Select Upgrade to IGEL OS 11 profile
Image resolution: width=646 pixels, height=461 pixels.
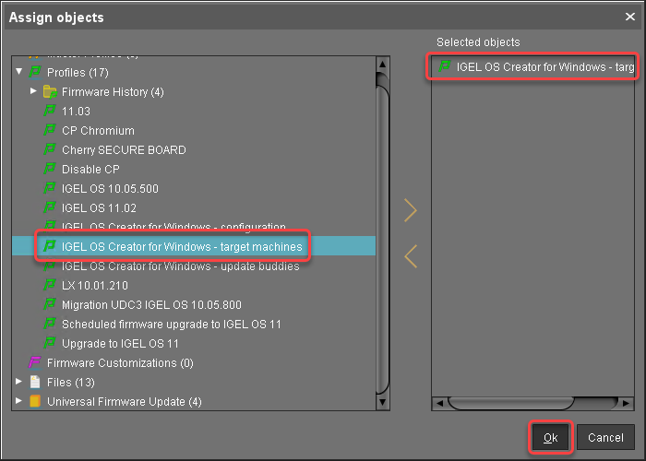tap(120, 344)
